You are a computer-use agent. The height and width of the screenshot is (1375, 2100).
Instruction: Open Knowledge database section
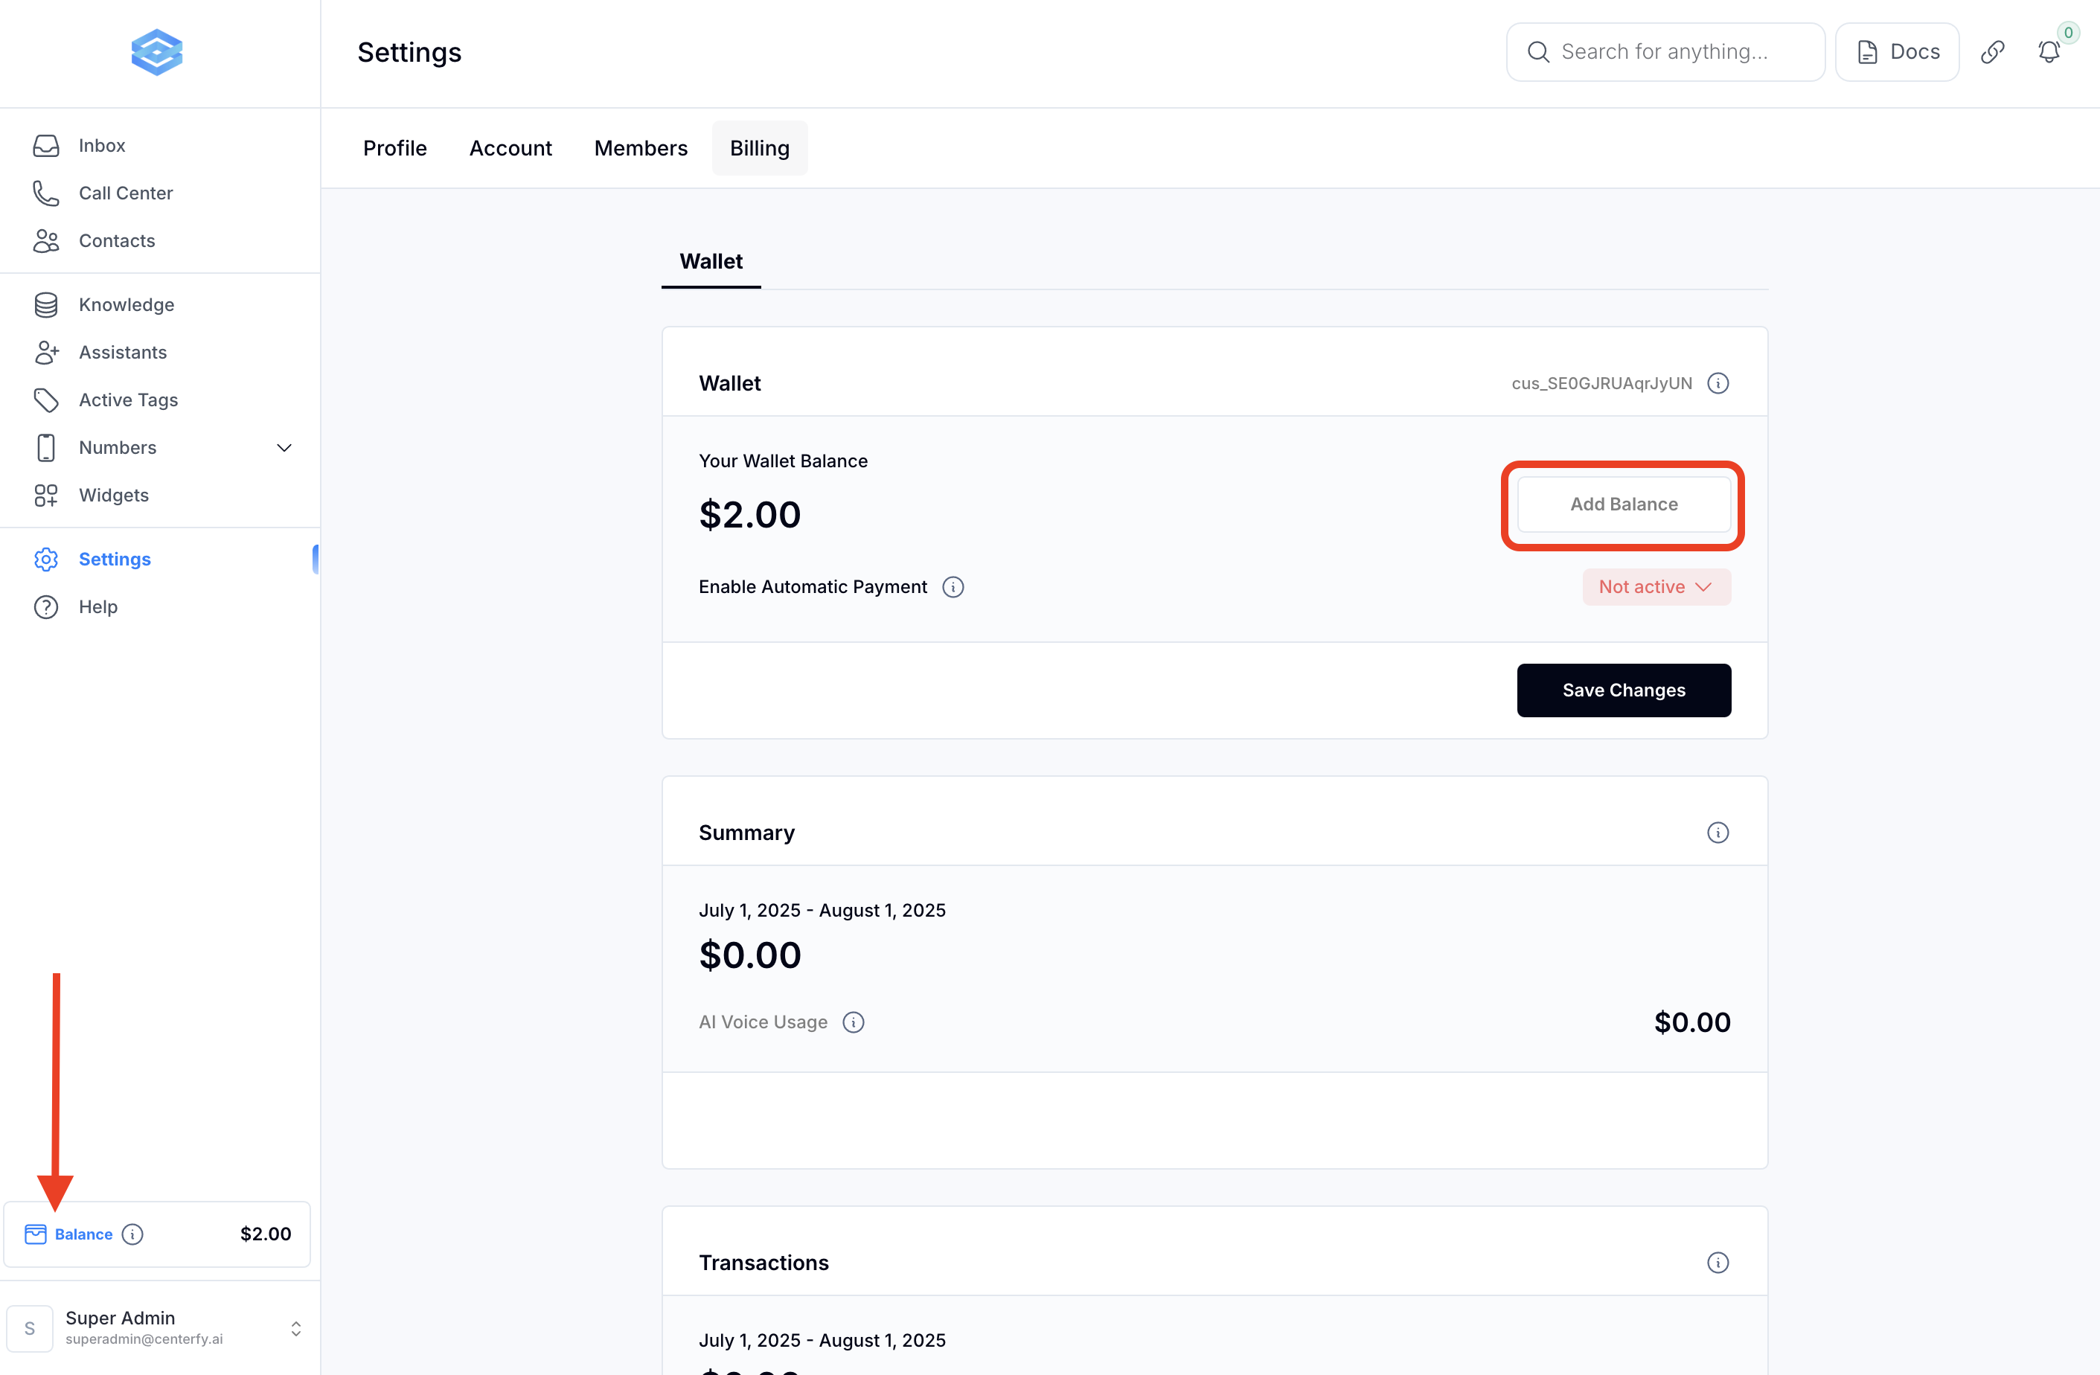click(x=127, y=305)
